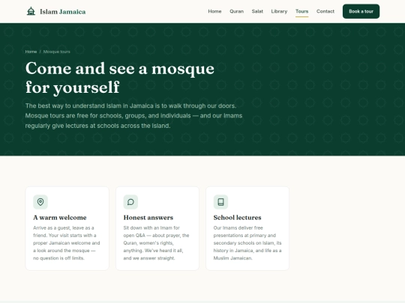Select the A warm welcome heading
Image resolution: width=405 pixels, height=303 pixels.
click(60, 218)
